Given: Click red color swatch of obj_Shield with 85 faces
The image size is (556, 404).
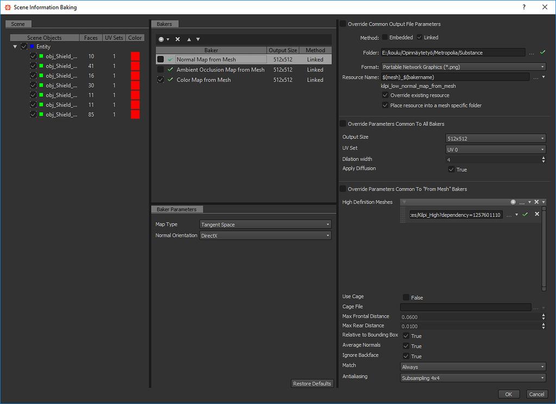Looking at the screenshot, I should [135, 115].
